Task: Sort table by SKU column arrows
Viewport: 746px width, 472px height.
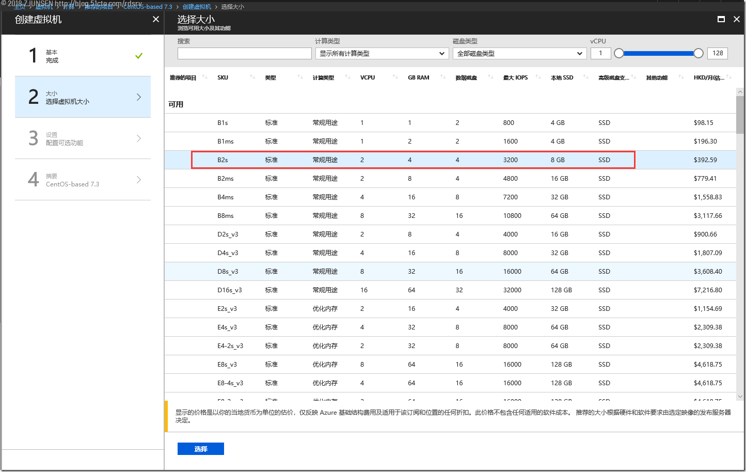Action: pos(252,77)
